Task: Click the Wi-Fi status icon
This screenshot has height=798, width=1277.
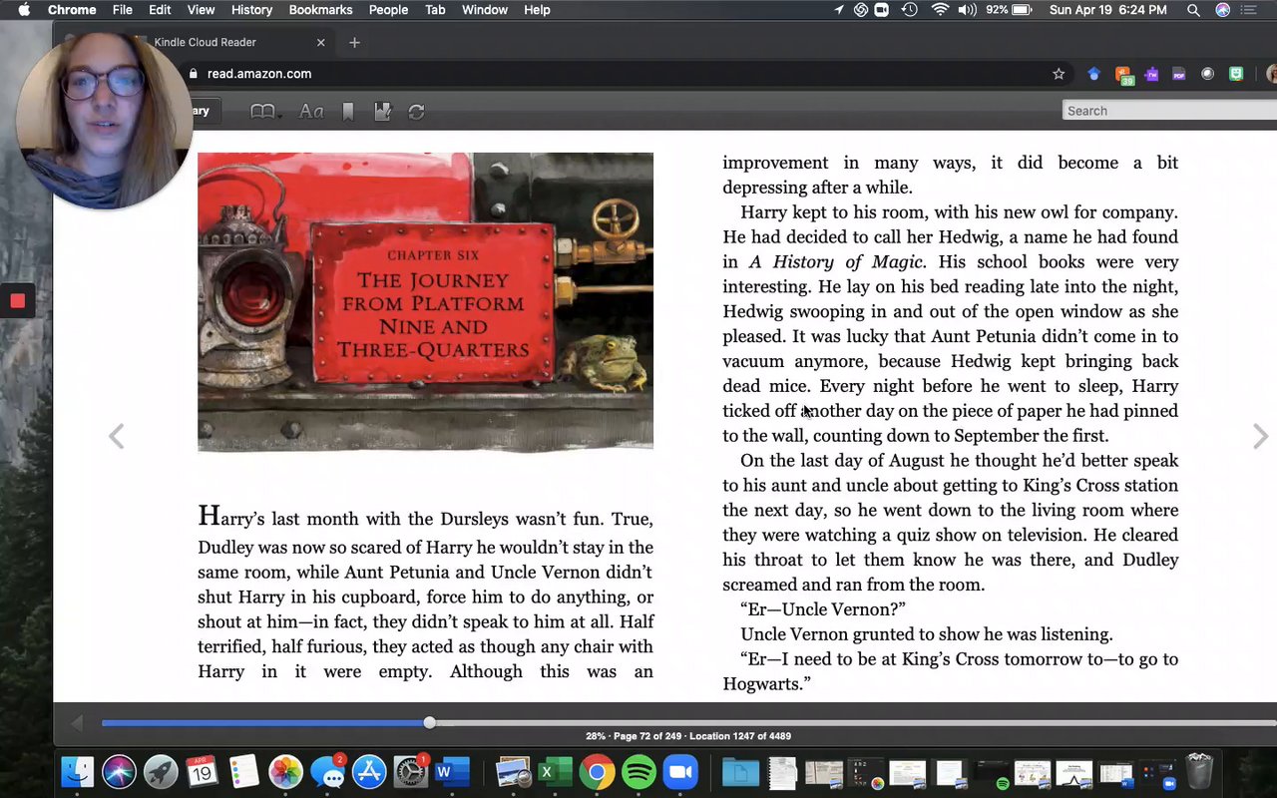Action: click(940, 10)
